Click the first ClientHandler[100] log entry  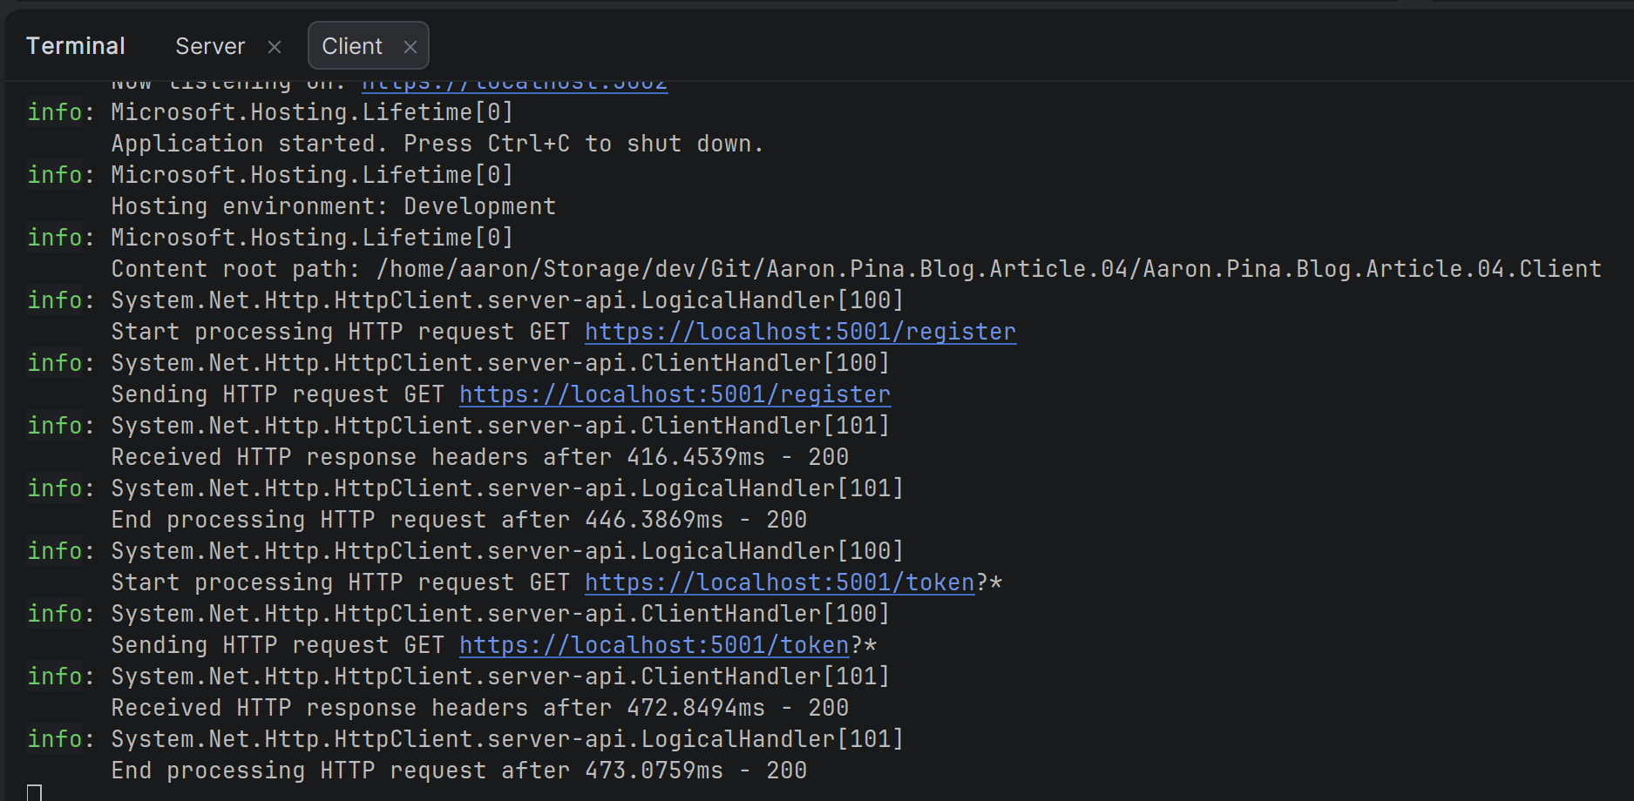coord(500,363)
